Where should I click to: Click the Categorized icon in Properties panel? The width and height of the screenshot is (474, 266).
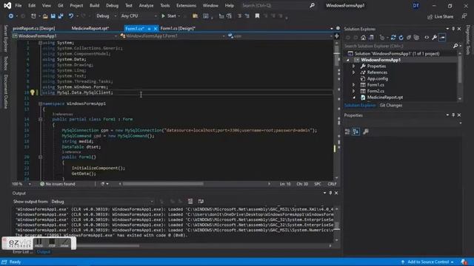[x=347, y=132]
